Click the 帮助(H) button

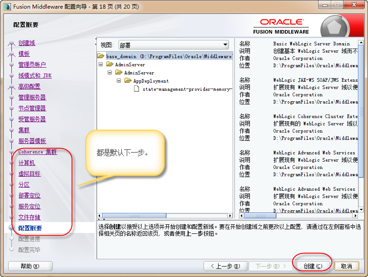pyautogui.click(x=30, y=266)
